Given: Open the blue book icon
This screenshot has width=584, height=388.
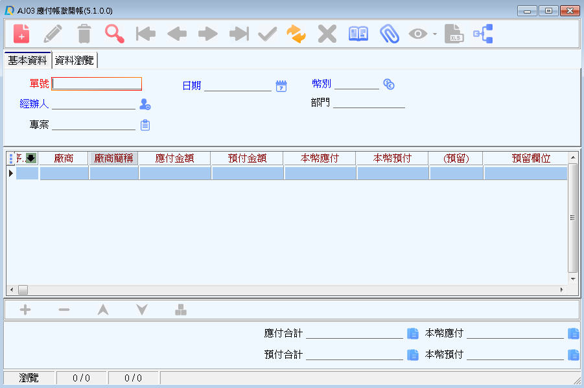Looking at the screenshot, I should tap(358, 34).
